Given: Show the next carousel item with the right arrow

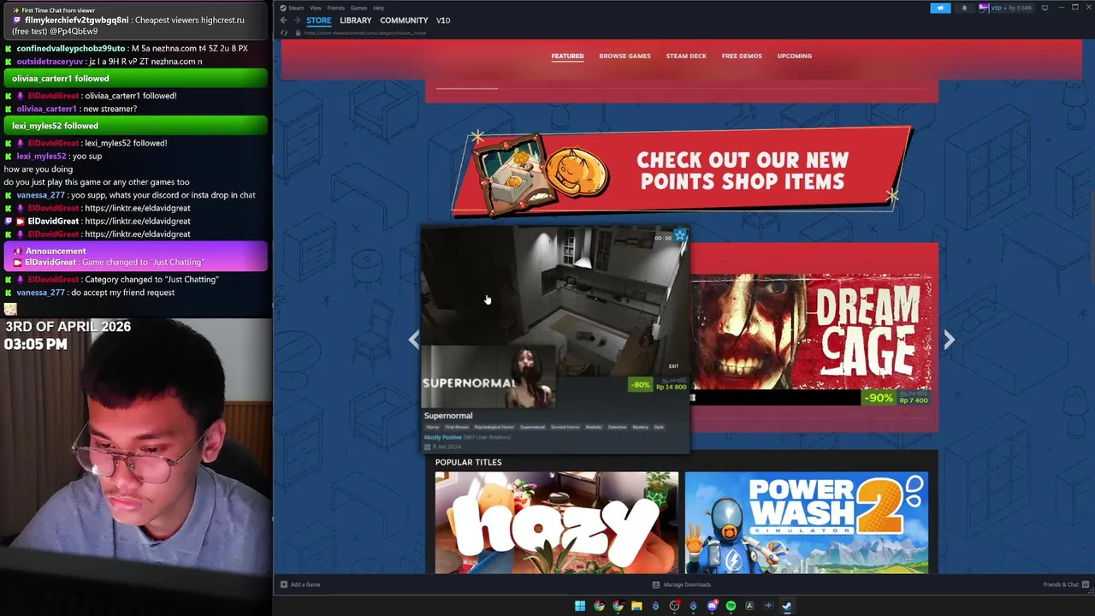Looking at the screenshot, I should [x=949, y=340].
